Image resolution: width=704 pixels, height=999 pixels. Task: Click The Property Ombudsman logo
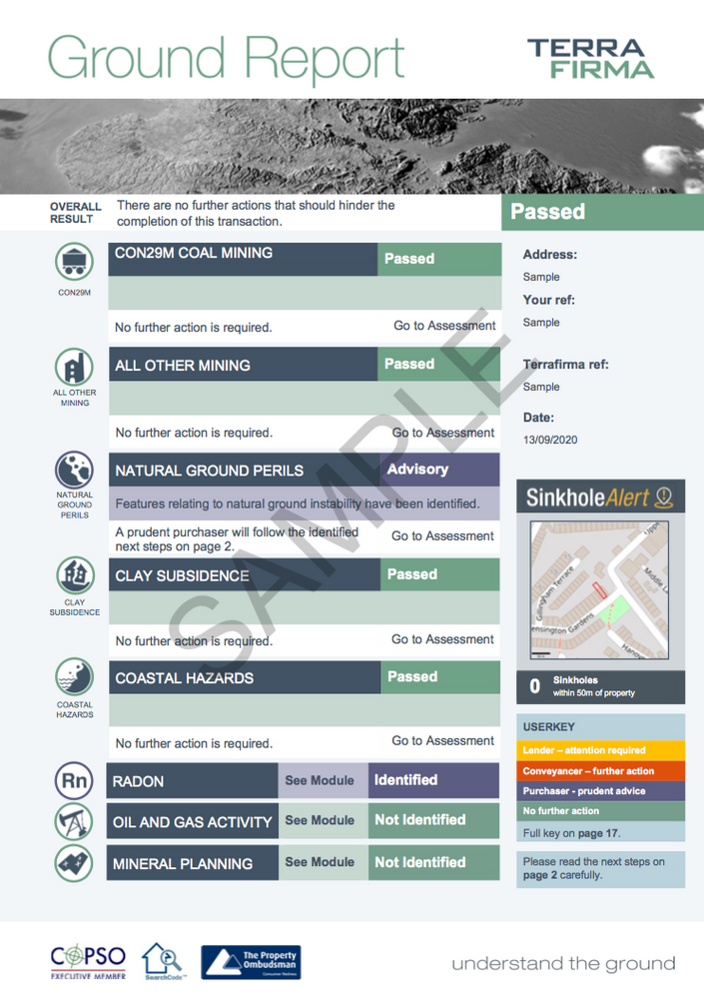(x=251, y=962)
